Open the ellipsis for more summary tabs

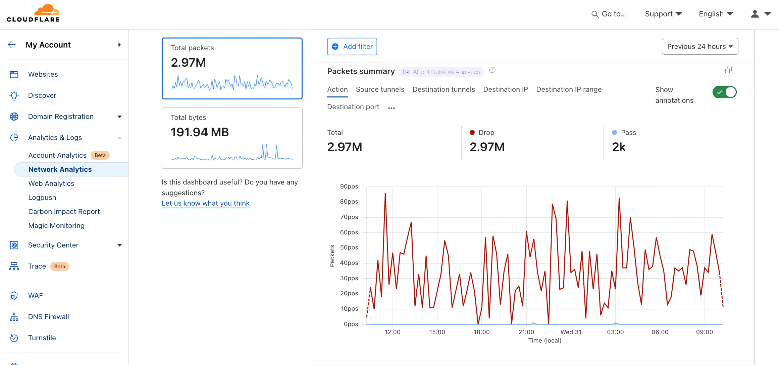point(391,107)
